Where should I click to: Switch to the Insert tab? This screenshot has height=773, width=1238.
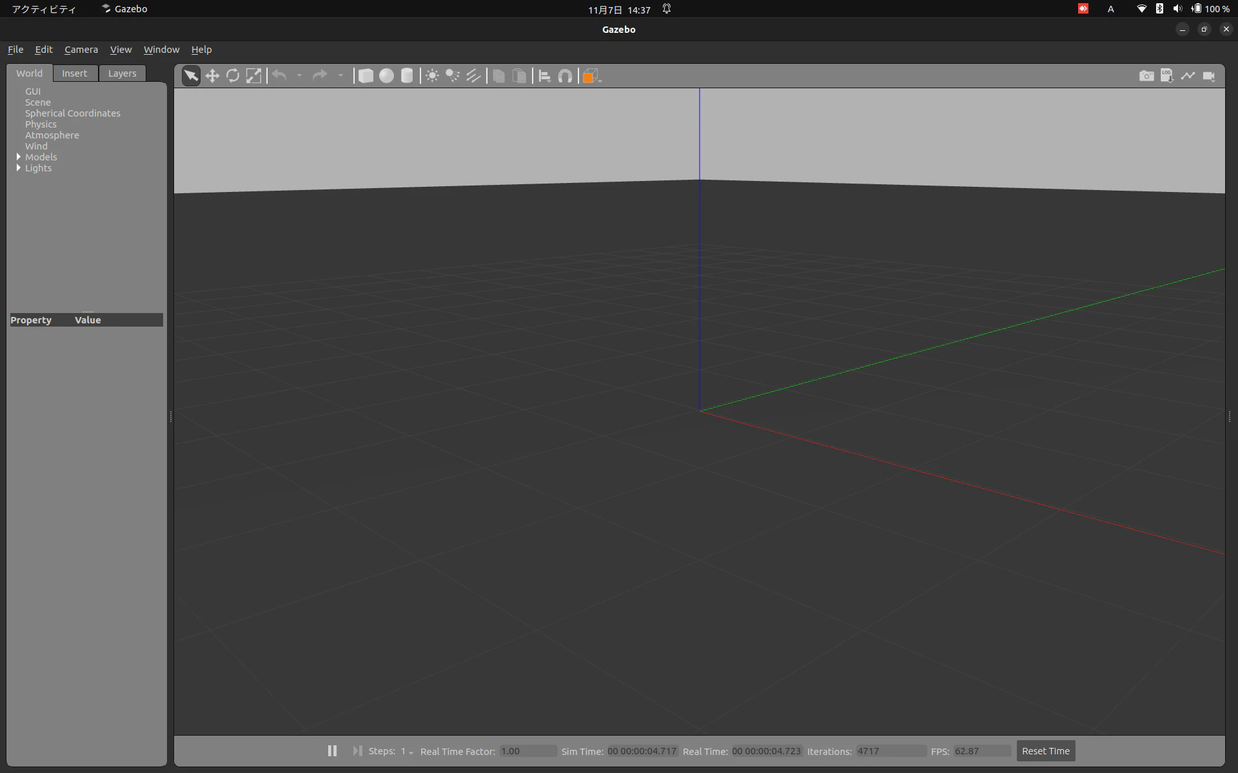click(x=75, y=73)
